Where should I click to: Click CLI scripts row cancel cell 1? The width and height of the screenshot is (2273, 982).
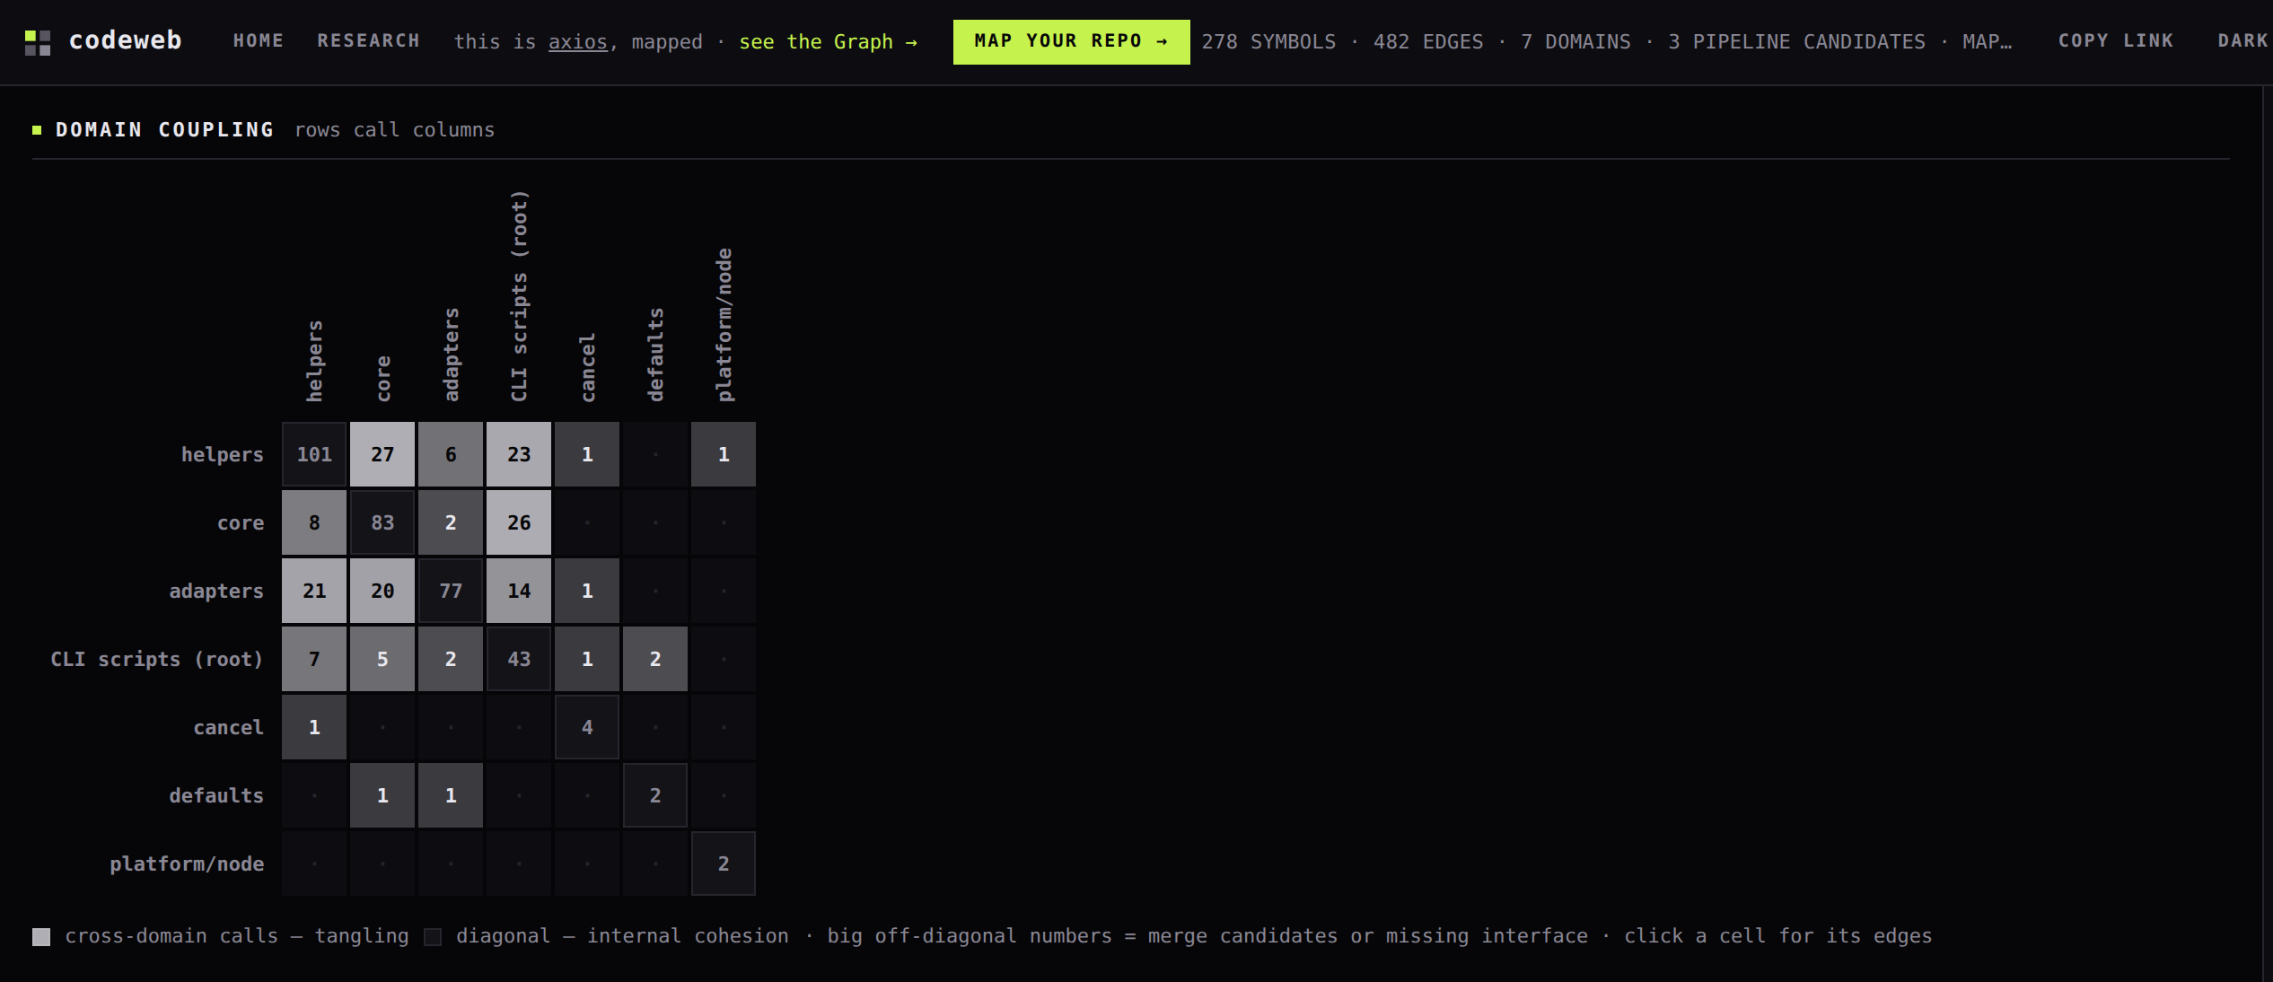coord(587,659)
